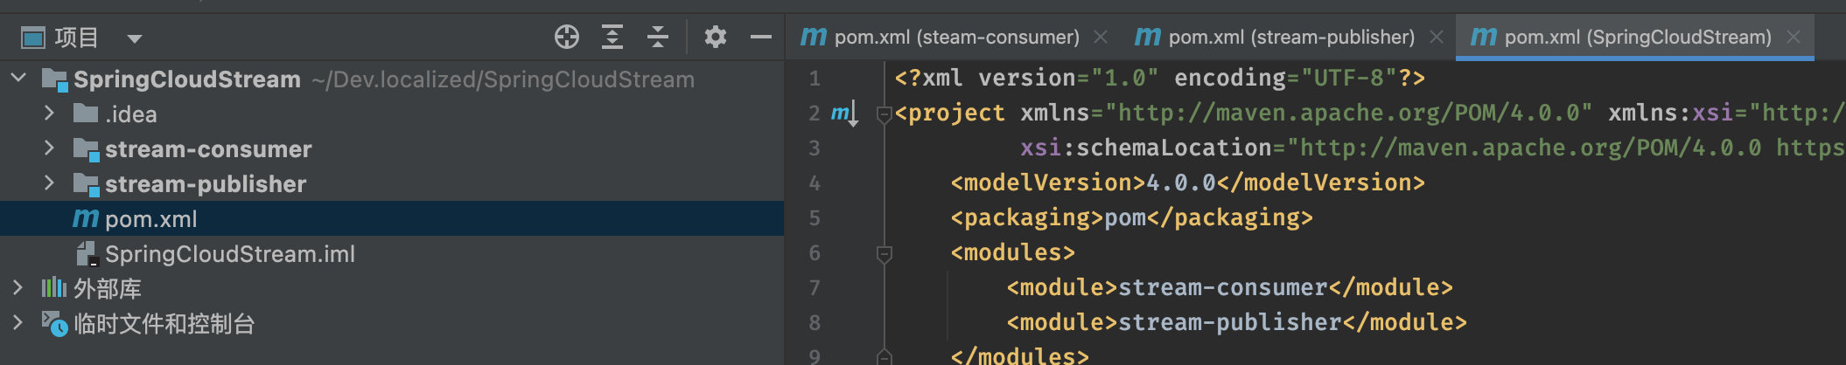The width and height of the screenshot is (1846, 365).
Task: Hide the project tool window with minus icon
Action: pos(761,37)
